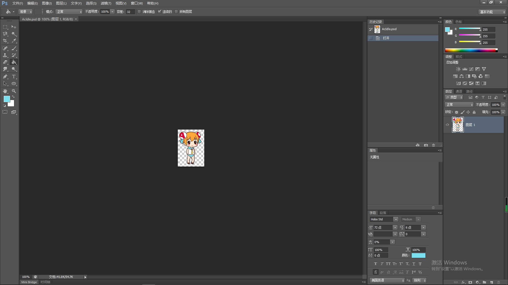The image size is (508, 285).
Task: Uncheck the 连续的 contiguous checkbox
Action: [x=159, y=12]
